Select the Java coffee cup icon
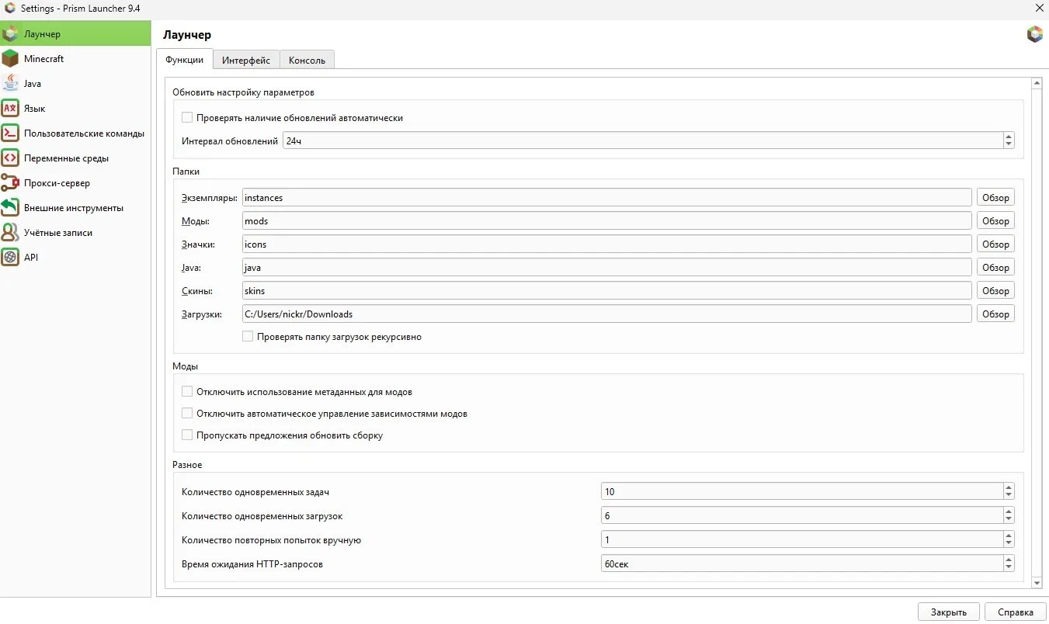This screenshot has height=624, width=1049. click(x=10, y=84)
